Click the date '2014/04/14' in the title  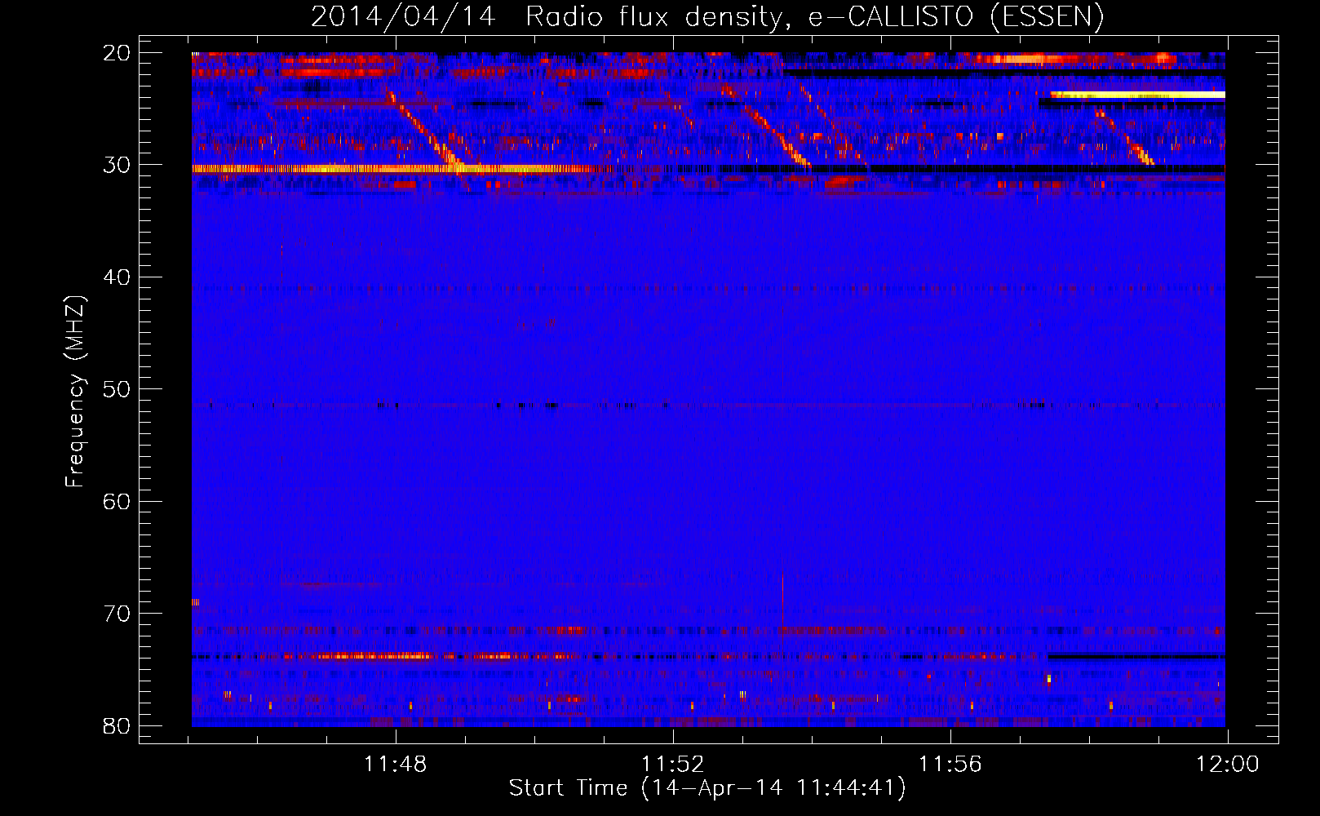coord(403,17)
